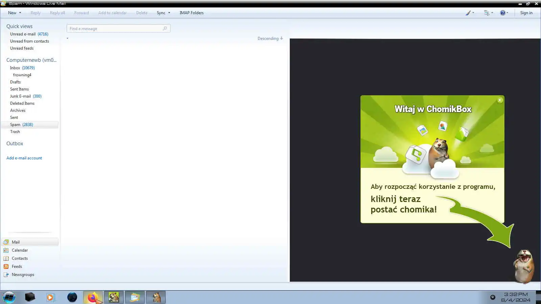Open the Junk E-mail folder

tap(26, 96)
